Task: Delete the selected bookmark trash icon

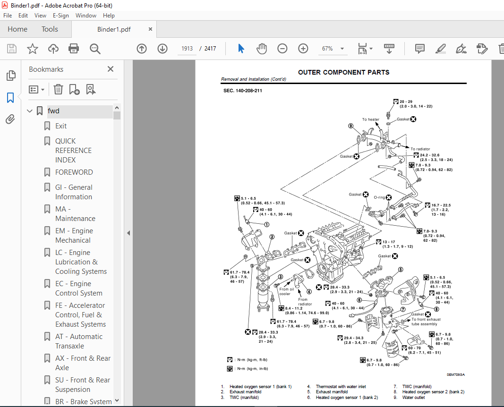Action: click(x=58, y=89)
